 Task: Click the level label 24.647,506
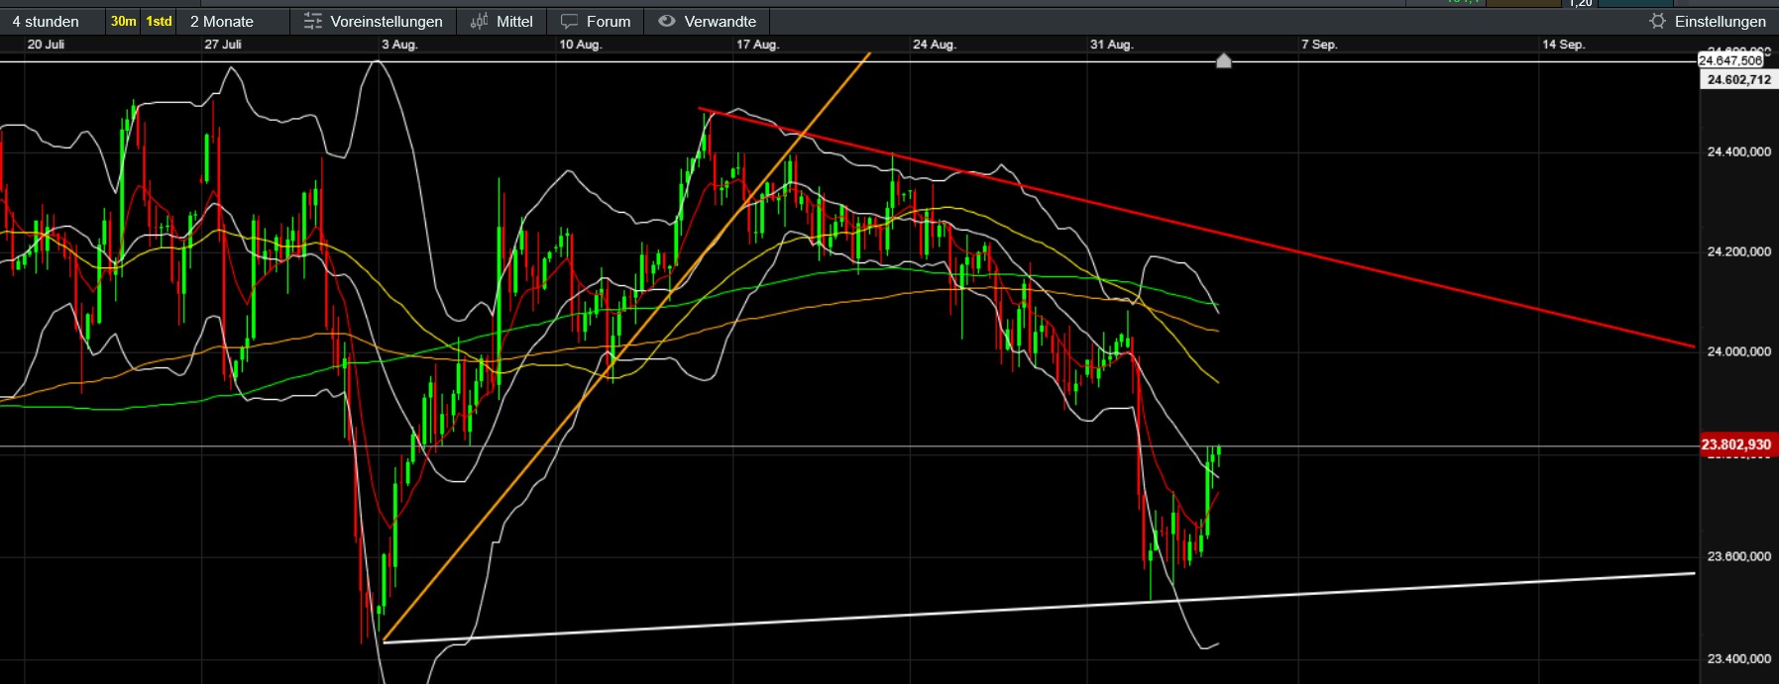(x=1730, y=60)
